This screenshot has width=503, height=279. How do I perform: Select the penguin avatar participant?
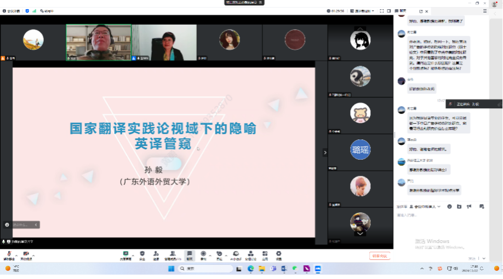point(360,76)
